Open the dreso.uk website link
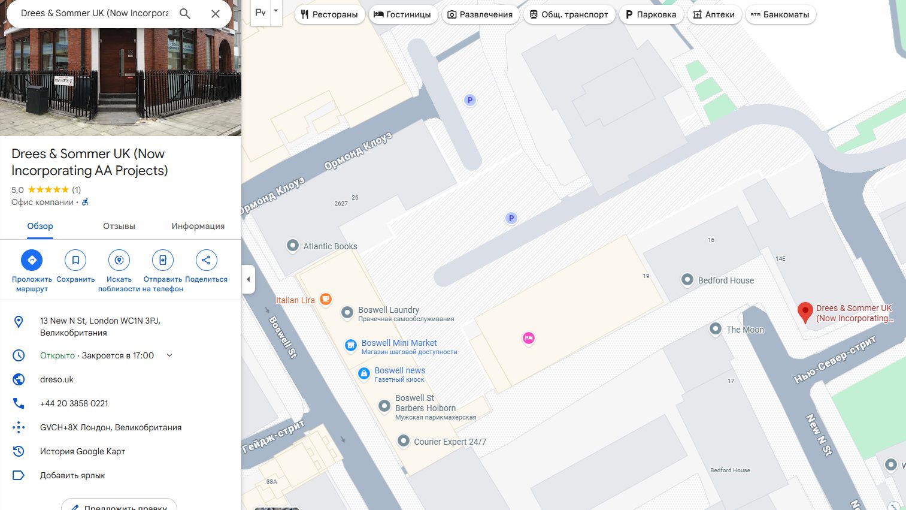This screenshot has height=510, width=906. click(x=57, y=379)
